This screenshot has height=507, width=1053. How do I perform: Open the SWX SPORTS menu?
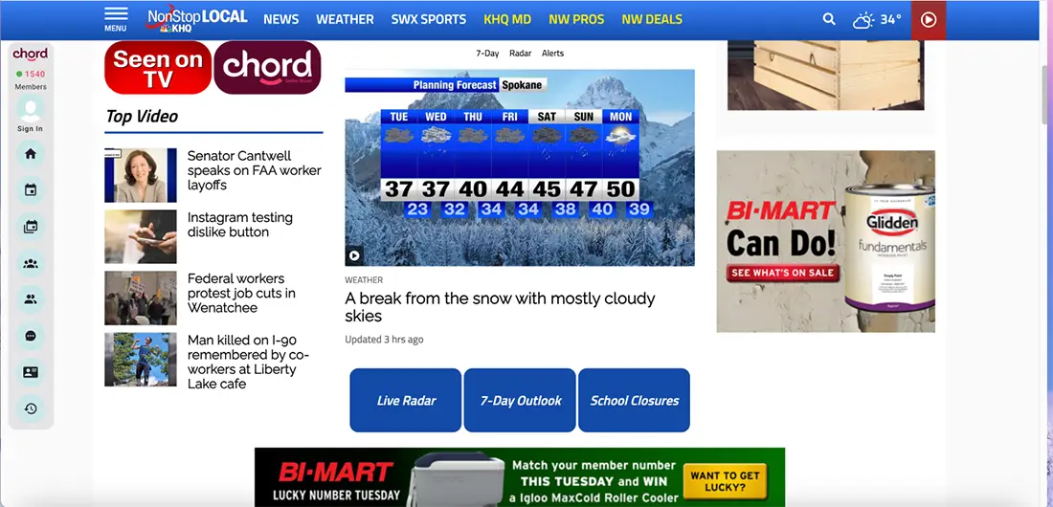click(x=429, y=19)
